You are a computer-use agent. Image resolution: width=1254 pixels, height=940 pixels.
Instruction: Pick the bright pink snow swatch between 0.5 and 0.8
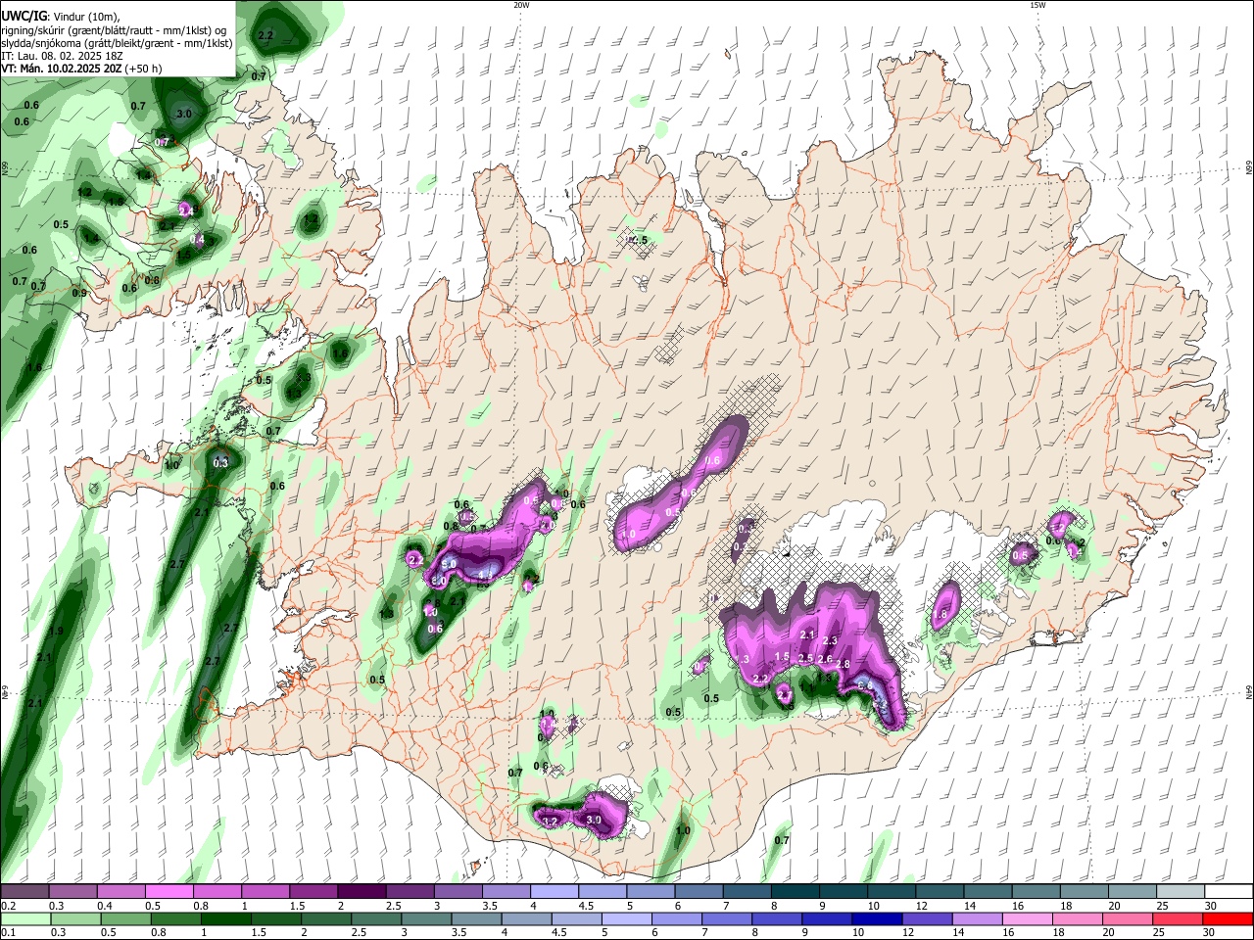pos(169,891)
